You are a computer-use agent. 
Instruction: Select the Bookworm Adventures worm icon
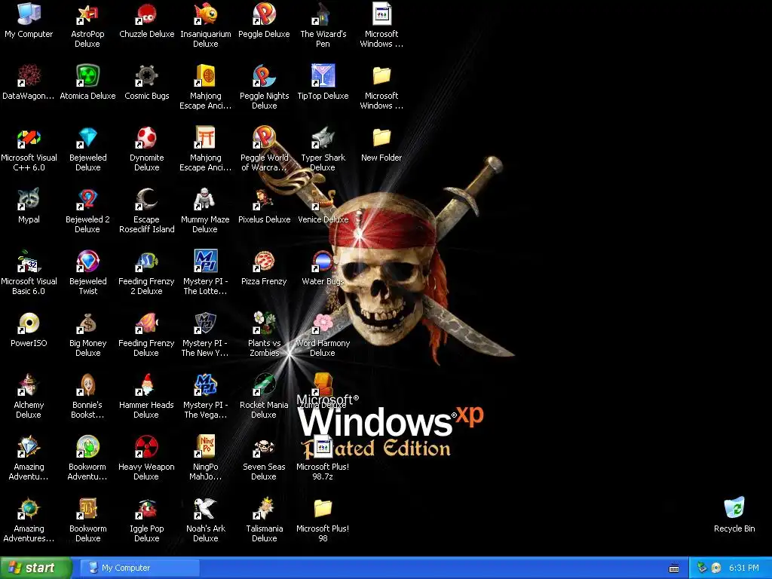pyautogui.click(x=87, y=447)
